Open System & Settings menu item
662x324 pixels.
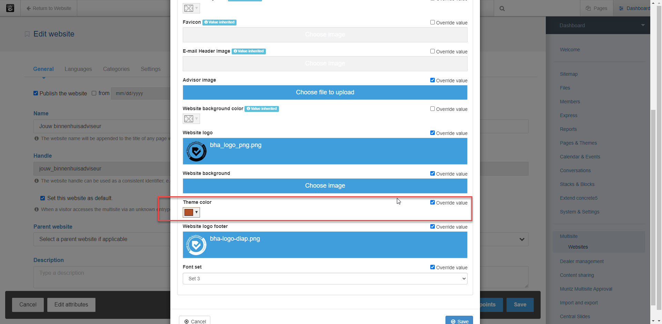(x=579, y=212)
